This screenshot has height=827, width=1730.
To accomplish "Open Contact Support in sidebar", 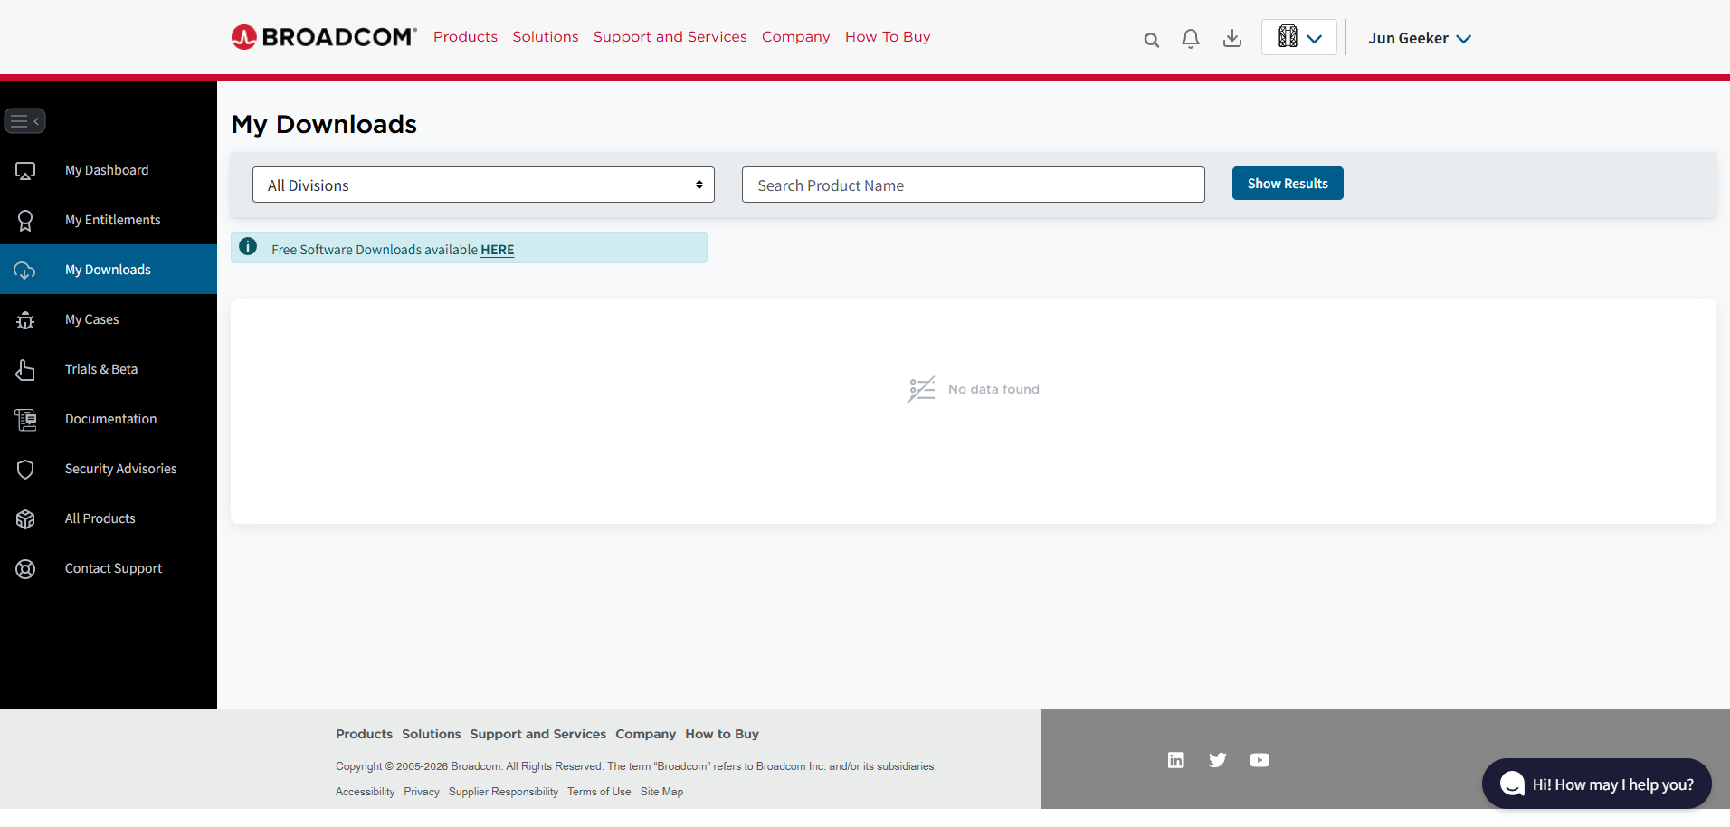I will click(113, 568).
